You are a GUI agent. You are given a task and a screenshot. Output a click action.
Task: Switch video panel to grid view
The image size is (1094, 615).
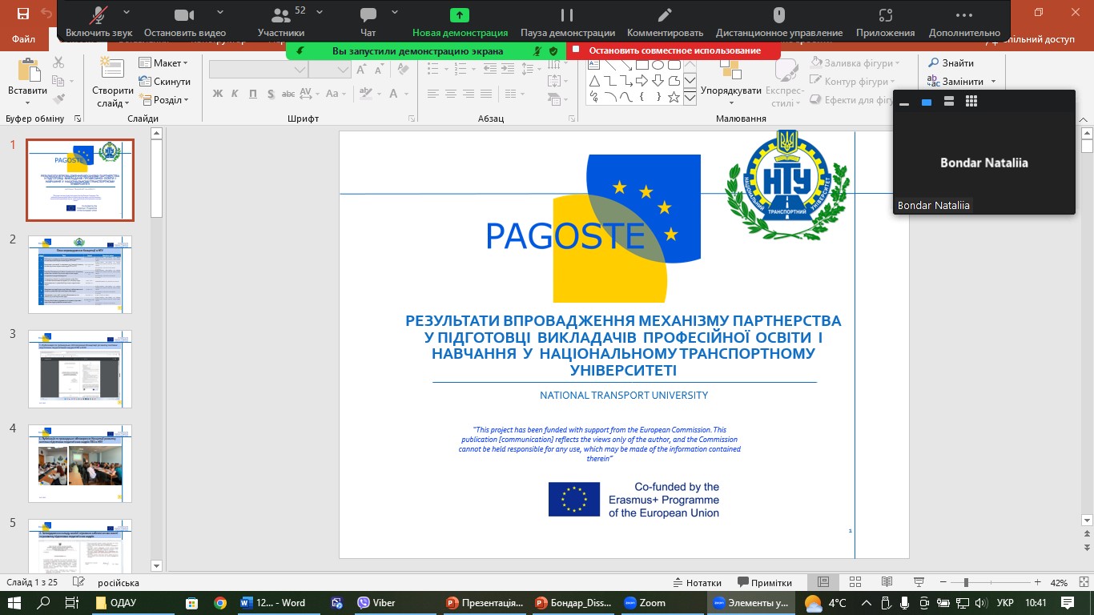(971, 102)
